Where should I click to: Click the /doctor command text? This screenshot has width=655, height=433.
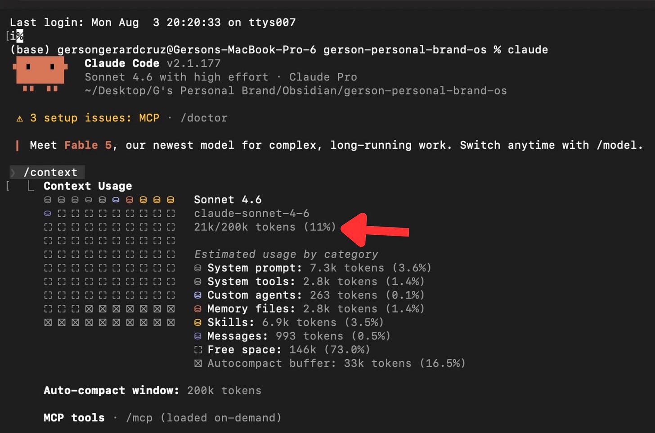click(204, 118)
